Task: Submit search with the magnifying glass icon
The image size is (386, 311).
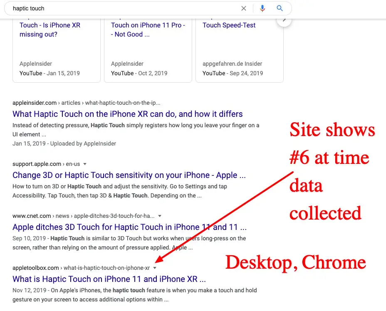Action: click(280, 8)
